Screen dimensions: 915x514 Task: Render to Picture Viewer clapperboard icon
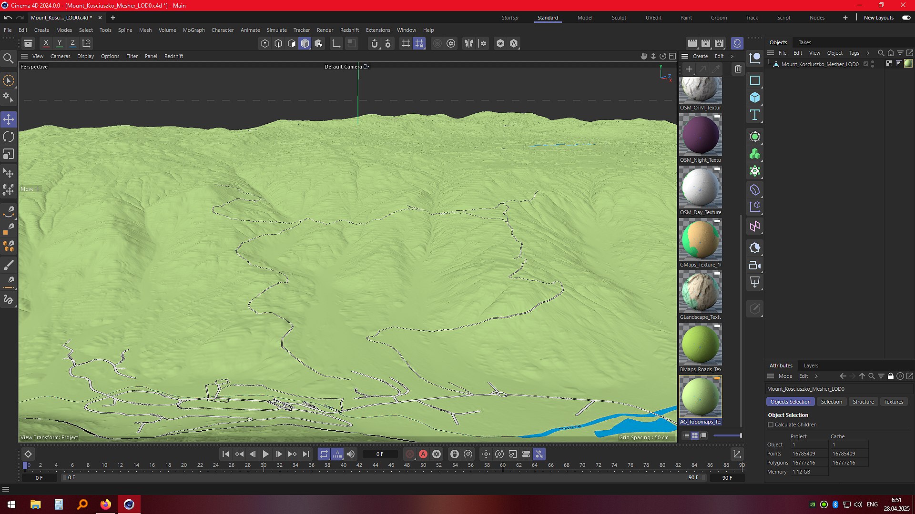(706, 43)
